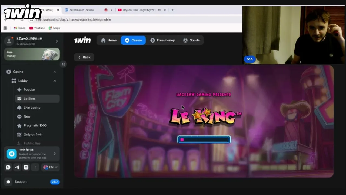Go to Home in top navigation
This screenshot has width=346, height=195.
click(109, 40)
